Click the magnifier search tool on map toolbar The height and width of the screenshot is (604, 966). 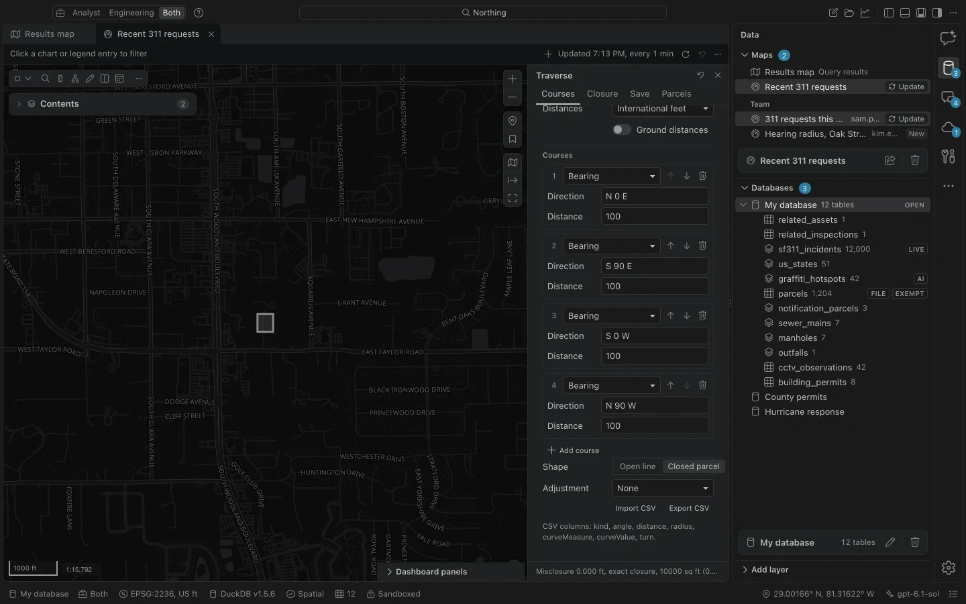(46, 79)
